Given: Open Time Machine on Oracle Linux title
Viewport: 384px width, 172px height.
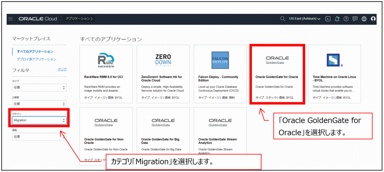Looking at the screenshot, I should pyautogui.click(x=334, y=79).
